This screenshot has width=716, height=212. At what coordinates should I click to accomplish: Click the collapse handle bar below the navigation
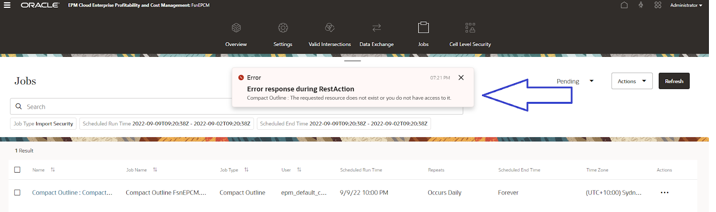(353, 60)
